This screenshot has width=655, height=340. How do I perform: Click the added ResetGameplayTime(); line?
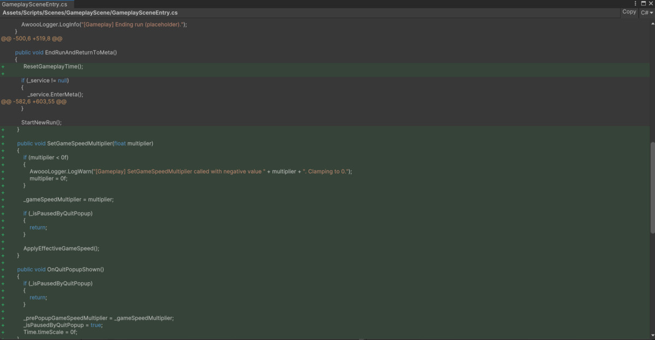pos(53,66)
